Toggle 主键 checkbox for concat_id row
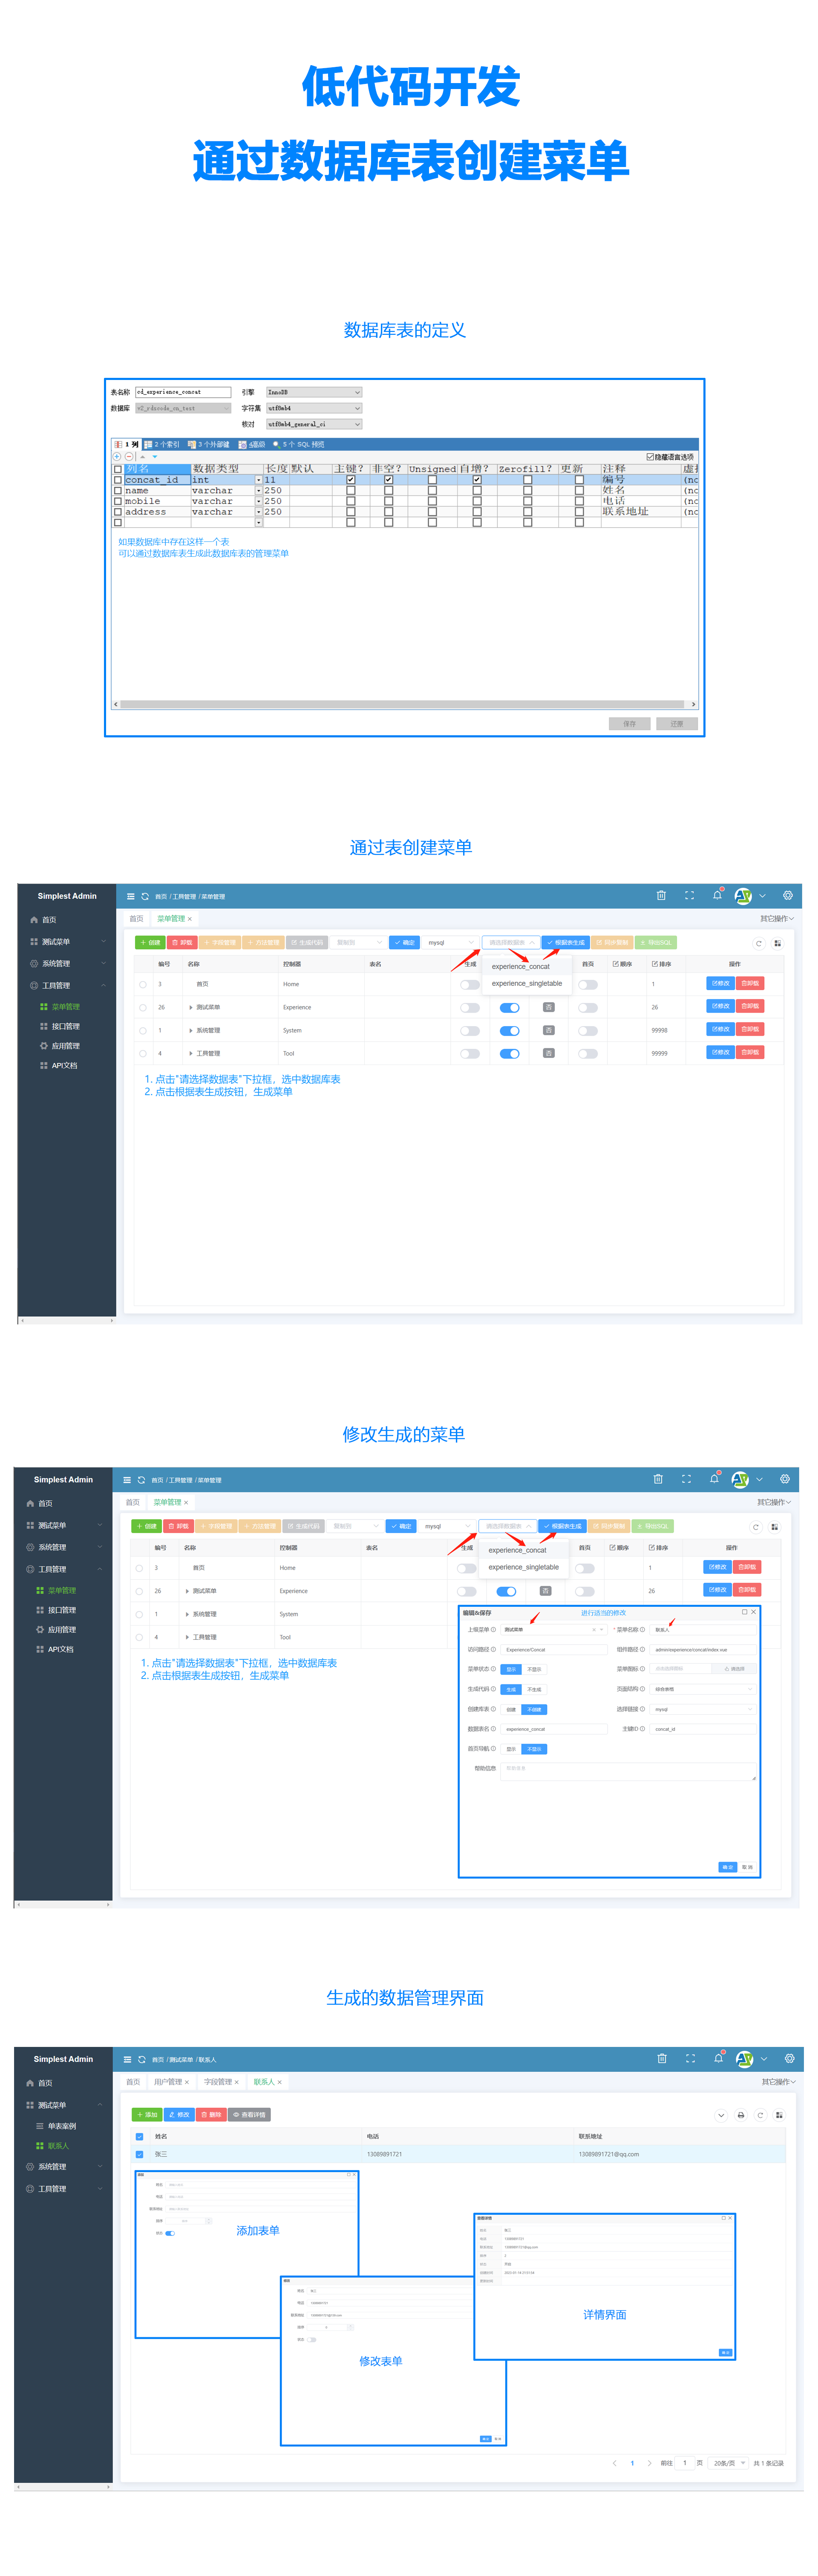The image size is (818, 2576). click(x=351, y=480)
